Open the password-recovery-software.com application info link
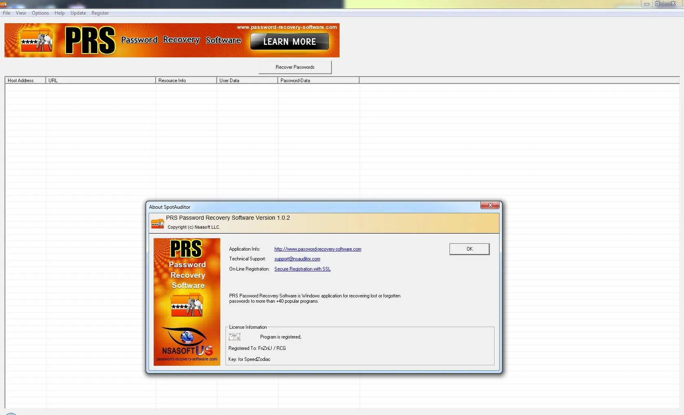The width and height of the screenshot is (684, 415). [318, 249]
